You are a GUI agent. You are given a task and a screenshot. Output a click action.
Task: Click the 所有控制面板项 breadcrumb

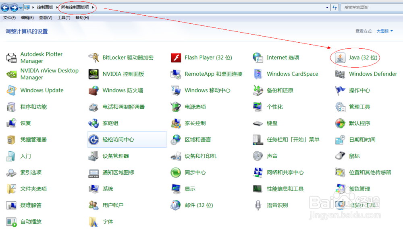click(x=75, y=7)
